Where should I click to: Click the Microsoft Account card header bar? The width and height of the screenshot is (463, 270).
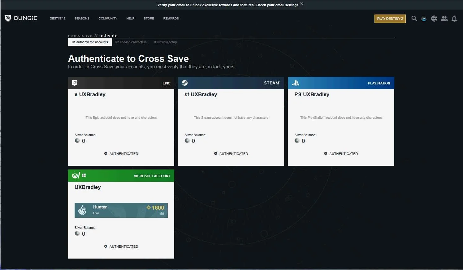tap(121, 176)
